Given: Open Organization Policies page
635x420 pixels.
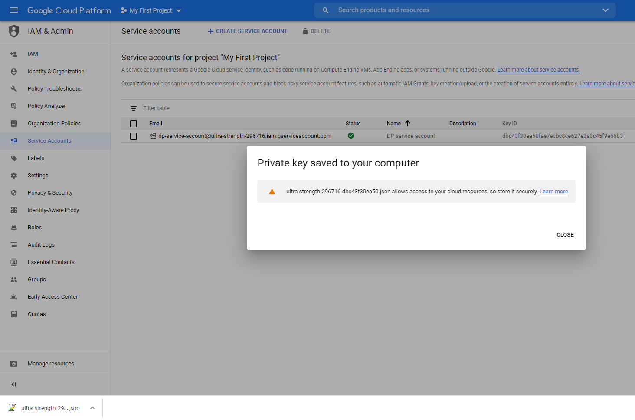Looking at the screenshot, I should pos(54,124).
